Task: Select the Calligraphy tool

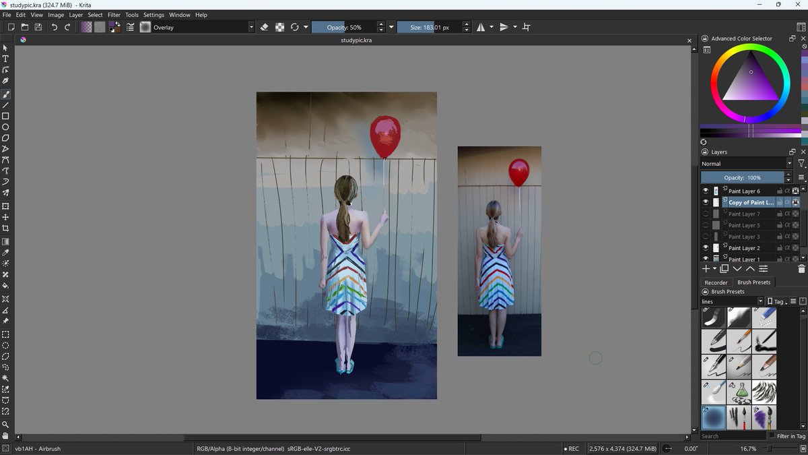Action: pos(5,81)
